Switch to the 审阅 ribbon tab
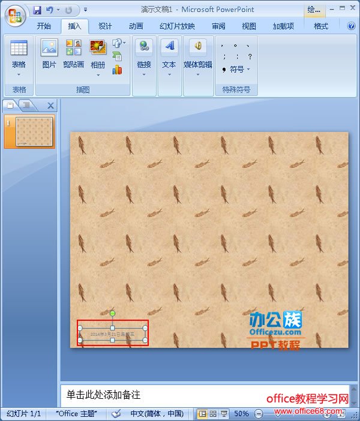The width and height of the screenshot is (360, 421). (218, 26)
